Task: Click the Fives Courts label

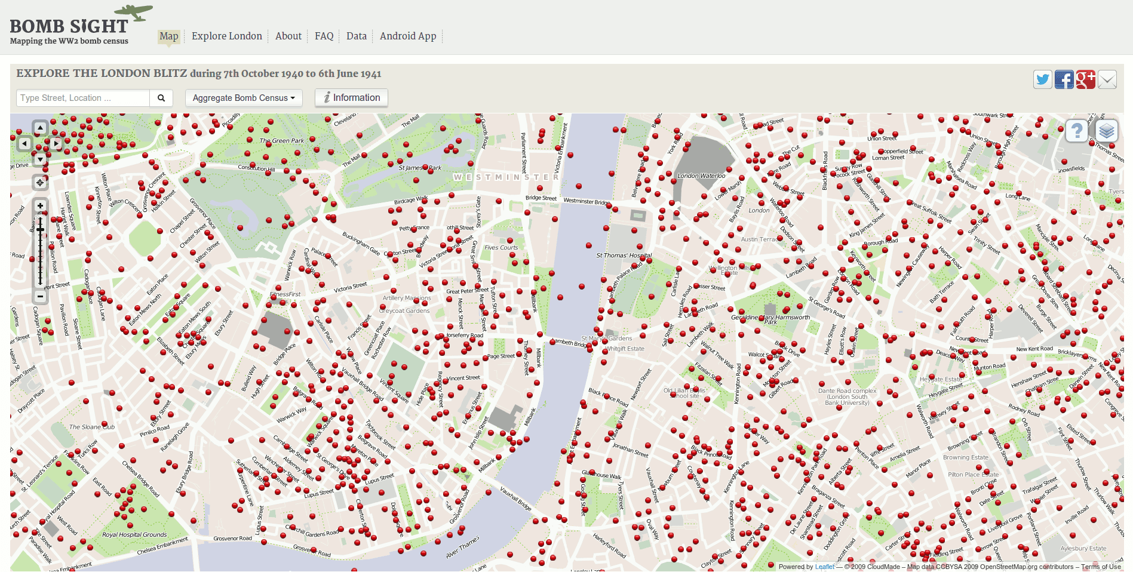Action: [x=501, y=247]
